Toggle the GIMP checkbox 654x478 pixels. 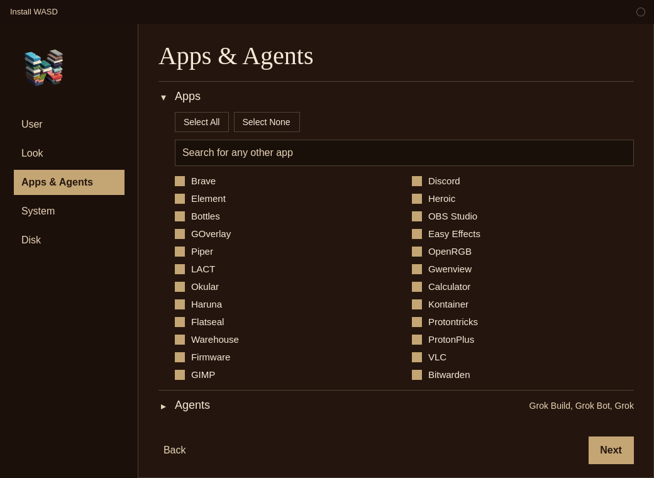click(x=180, y=375)
